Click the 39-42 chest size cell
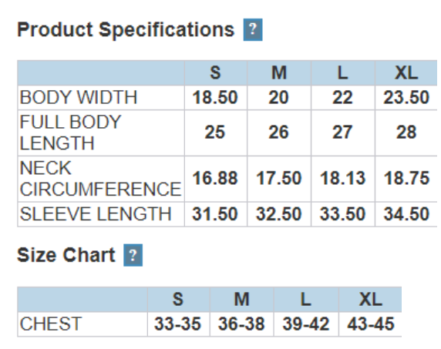Viewport: 441px width, 349px height. click(x=306, y=324)
